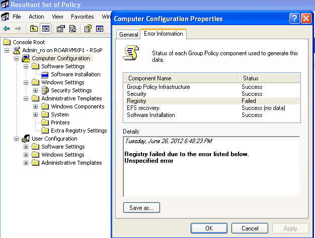Viewport: 315px width, 238px height.
Task: Collapse Computer Configuration Windows Settings
Action: point(26,82)
